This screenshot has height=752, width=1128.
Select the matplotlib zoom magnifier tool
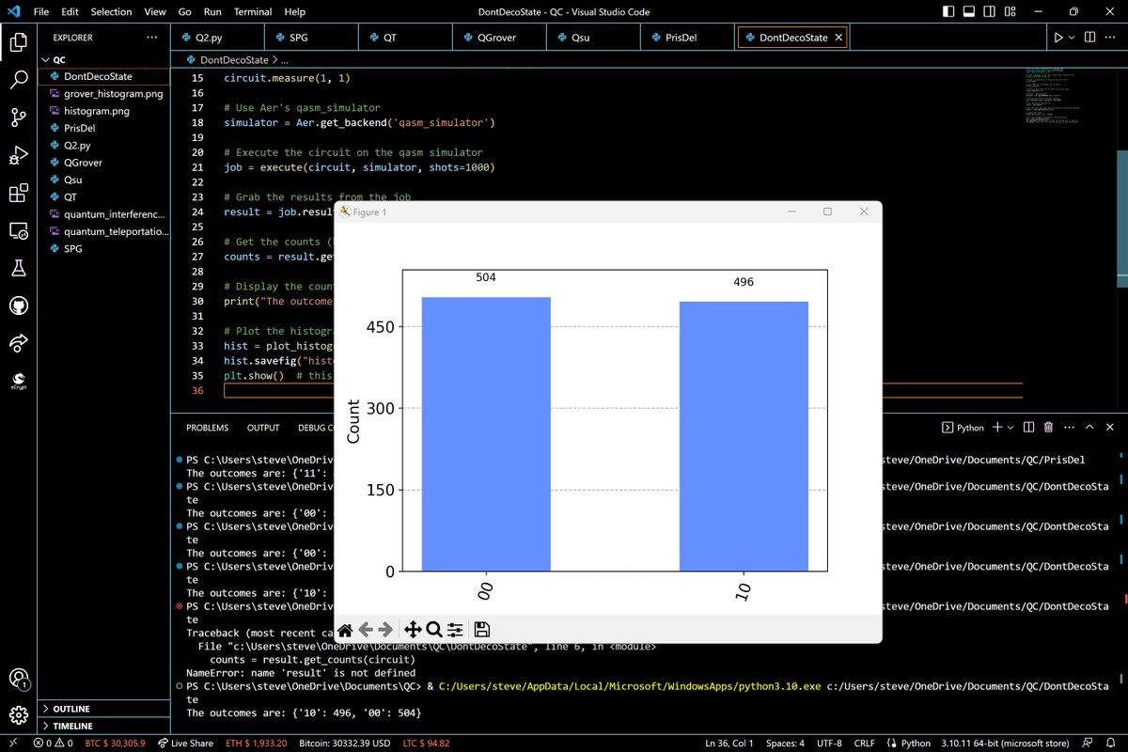[434, 630]
